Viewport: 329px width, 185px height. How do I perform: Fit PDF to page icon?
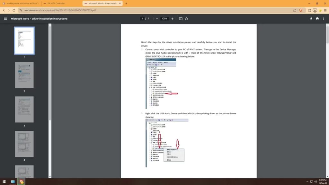(181, 19)
